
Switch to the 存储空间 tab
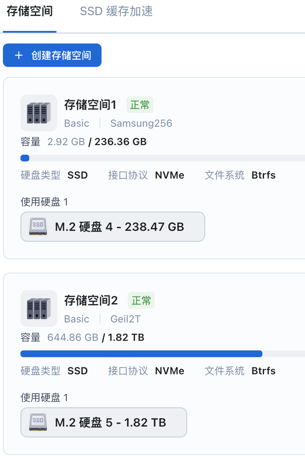[30, 11]
